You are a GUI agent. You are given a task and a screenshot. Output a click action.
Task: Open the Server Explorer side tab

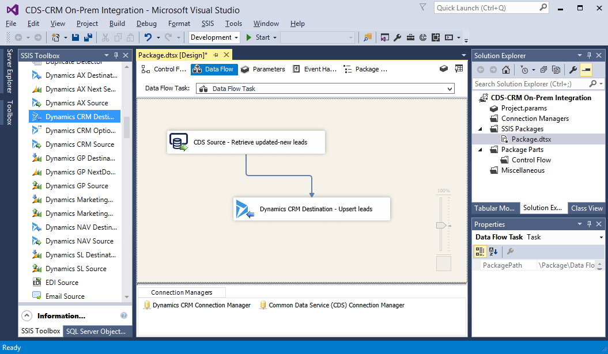point(9,71)
